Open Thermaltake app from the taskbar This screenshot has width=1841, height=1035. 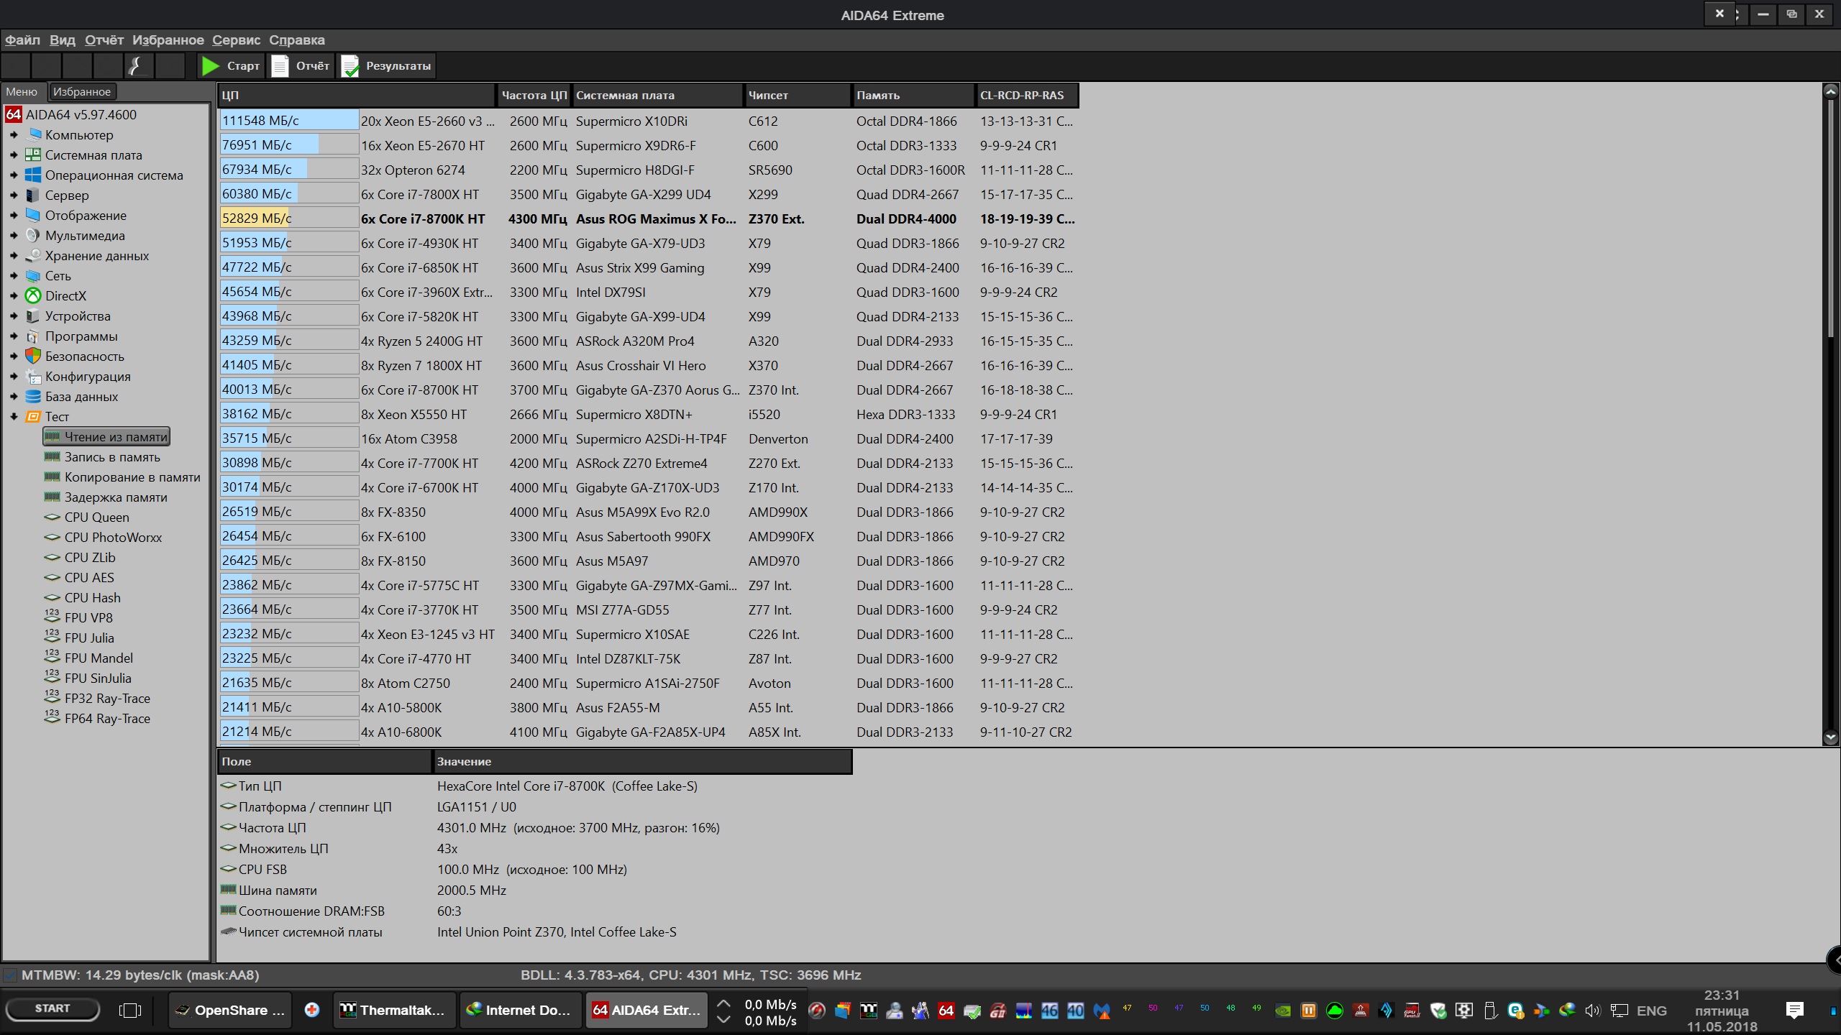coord(394,1011)
